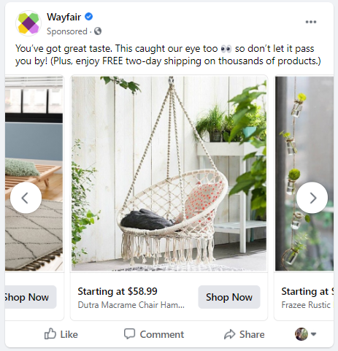Click Shop Now for Dutra Macrame Chair

[x=229, y=297]
